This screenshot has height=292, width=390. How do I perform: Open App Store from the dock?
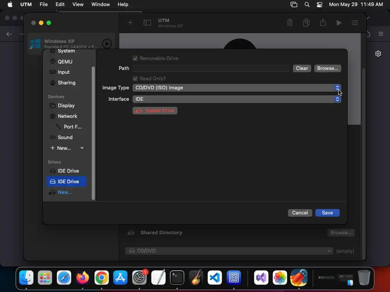(x=120, y=277)
